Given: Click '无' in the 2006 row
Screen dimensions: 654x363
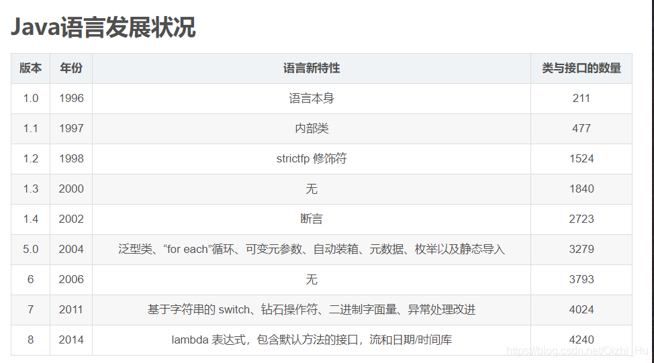Looking at the screenshot, I should [312, 280].
